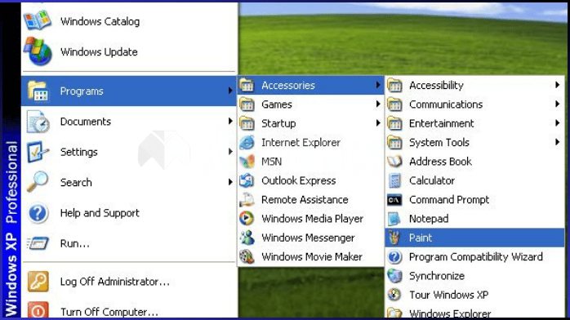The image size is (570, 320).
Task: Expand Startup submenu arrow
Action: [378, 123]
